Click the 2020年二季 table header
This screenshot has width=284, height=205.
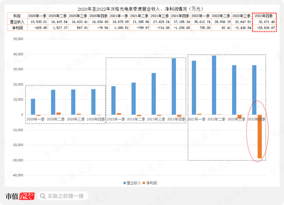click(58, 16)
